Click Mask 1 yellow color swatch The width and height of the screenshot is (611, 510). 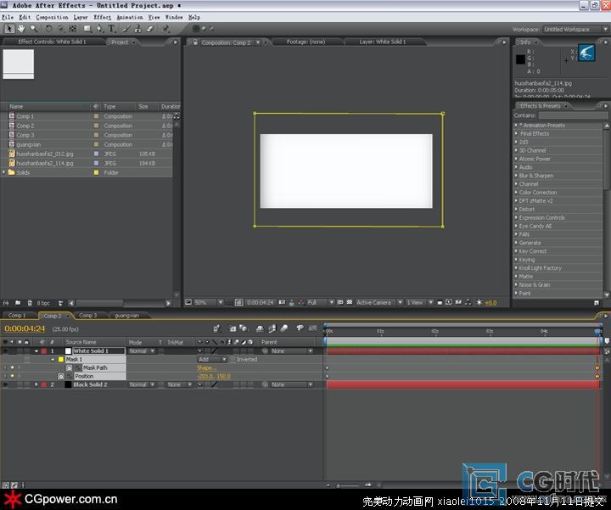coord(61,360)
